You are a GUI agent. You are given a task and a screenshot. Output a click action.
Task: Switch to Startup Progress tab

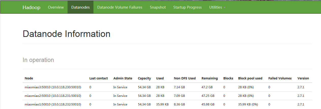click(x=187, y=7)
